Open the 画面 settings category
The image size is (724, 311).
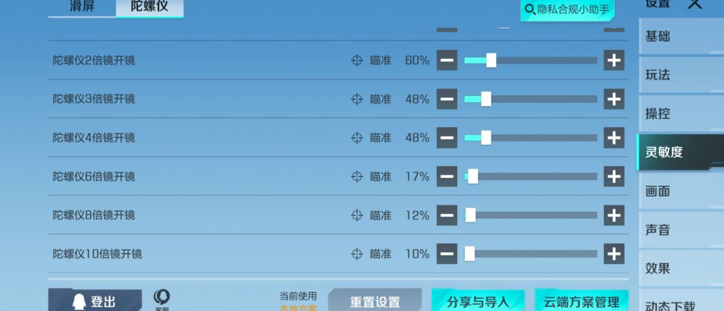(658, 191)
